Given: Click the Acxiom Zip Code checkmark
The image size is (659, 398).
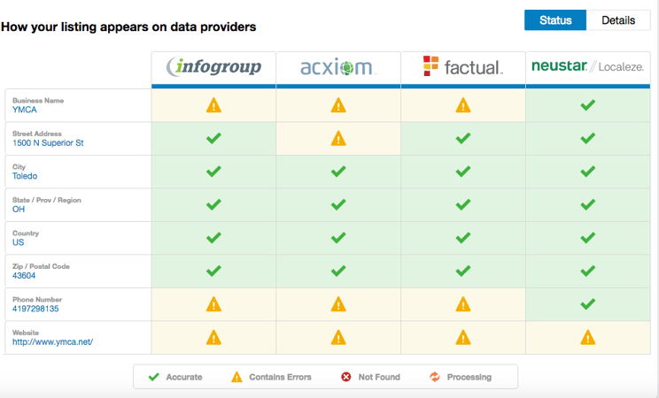Looking at the screenshot, I should 338,271.
